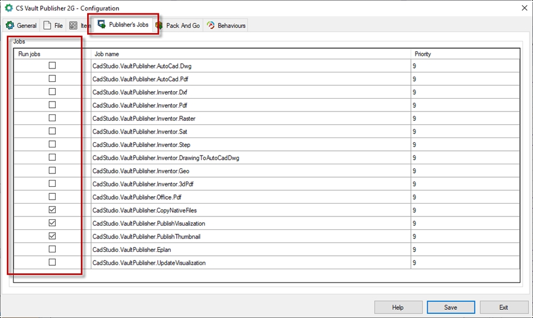The image size is (533, 318).
Task: Select the Priority cell for Inventor.Pdf
Action: pos(465,105)
